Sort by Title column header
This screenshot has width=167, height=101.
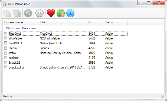point(63,22)
